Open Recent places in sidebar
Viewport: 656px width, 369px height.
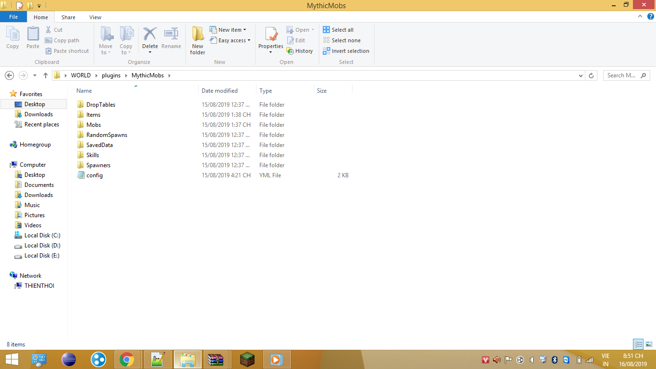tap(42, 124)
